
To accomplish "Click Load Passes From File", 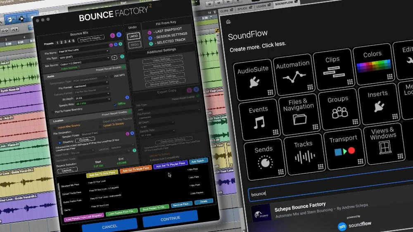I will click(122, 212).
